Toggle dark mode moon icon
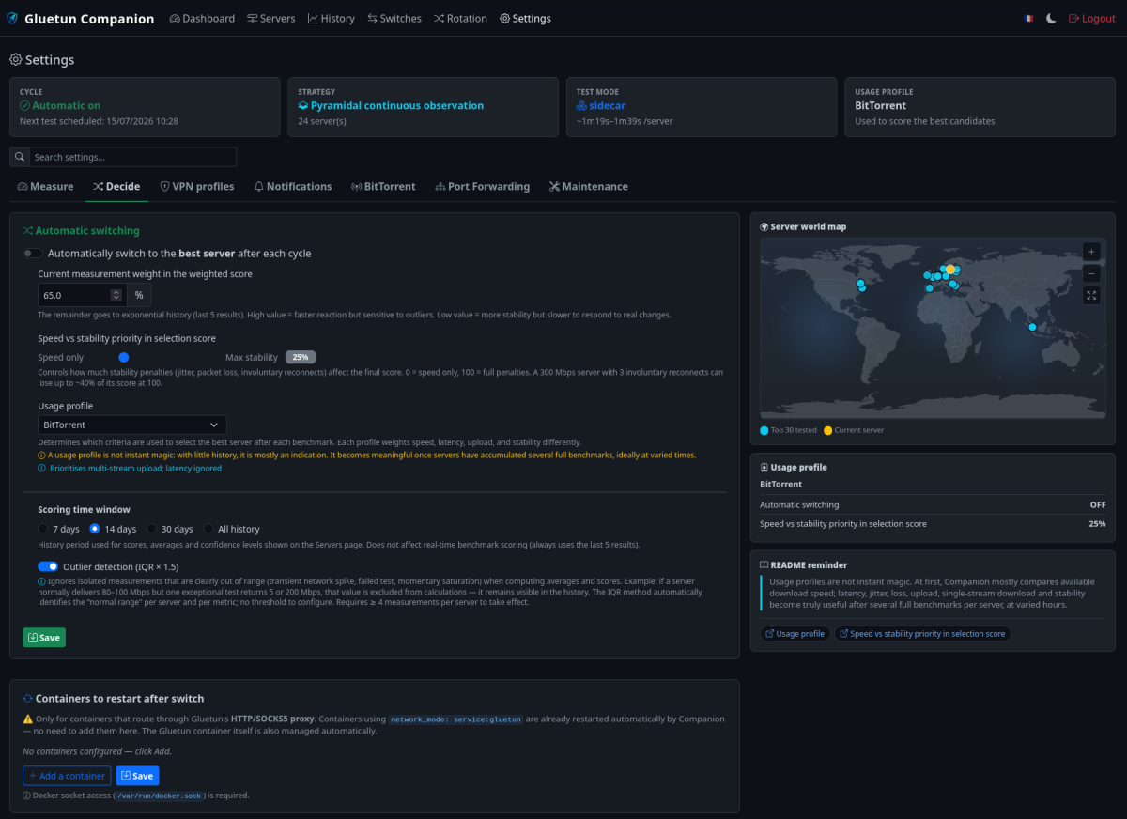 (x=1051, y=19)
